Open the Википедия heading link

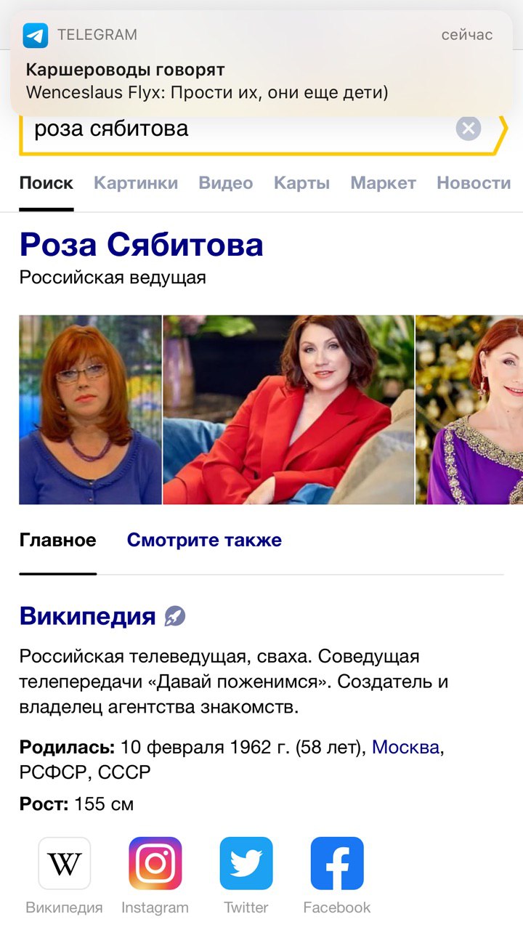88,616
